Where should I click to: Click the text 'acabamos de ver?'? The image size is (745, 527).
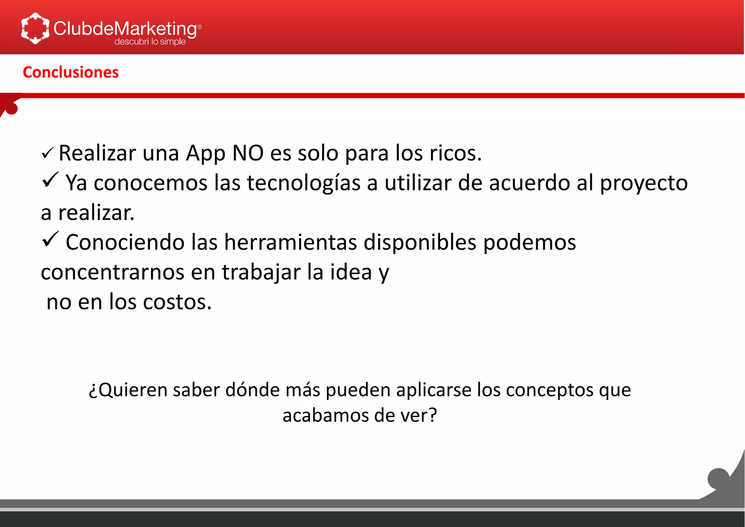360,415
